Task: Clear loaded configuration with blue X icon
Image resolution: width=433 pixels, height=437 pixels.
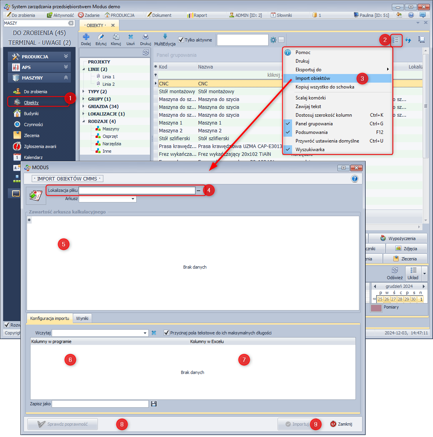Action: (154, 333)
